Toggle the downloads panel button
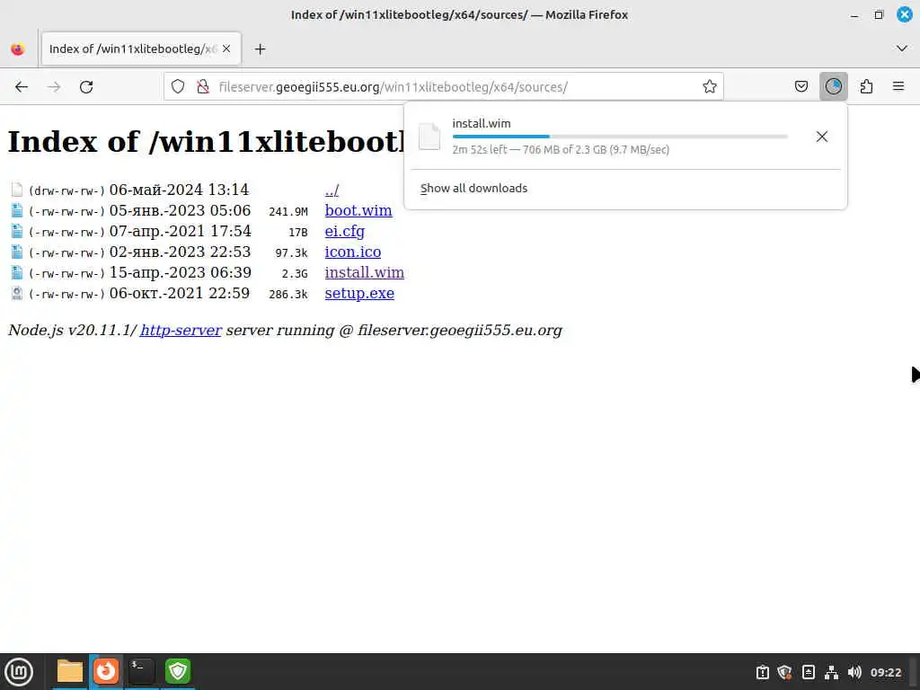 [x=833, y=87]
